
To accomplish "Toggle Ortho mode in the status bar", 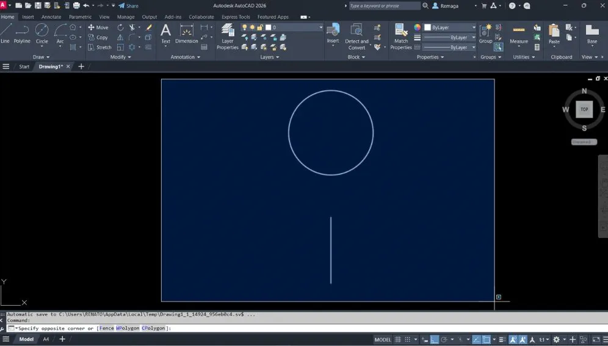I will point(434,339).
